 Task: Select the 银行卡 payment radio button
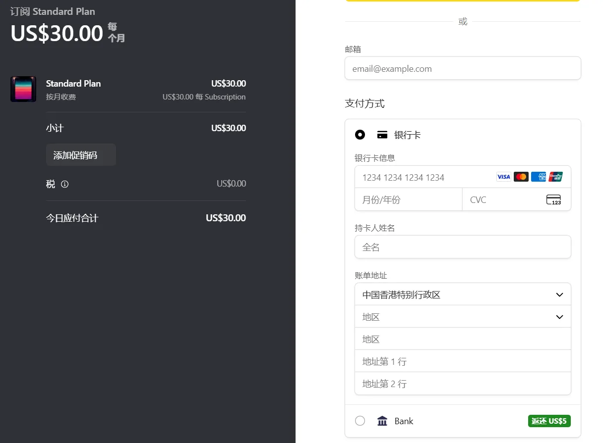[360, 134]
